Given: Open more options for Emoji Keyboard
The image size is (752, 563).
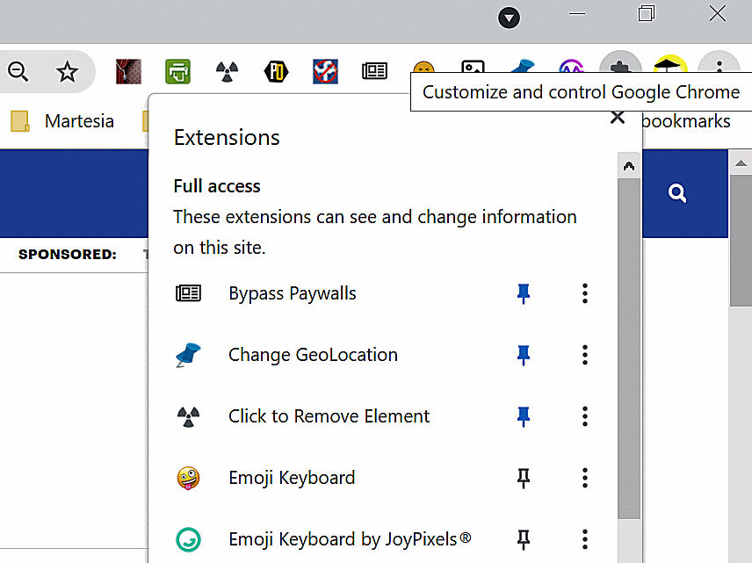Looking at the screenshot, I should [x=584, y=478].
